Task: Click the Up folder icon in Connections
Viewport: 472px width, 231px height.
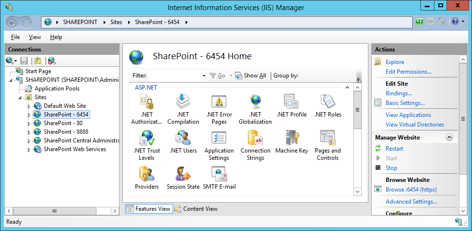Action: 37,61
